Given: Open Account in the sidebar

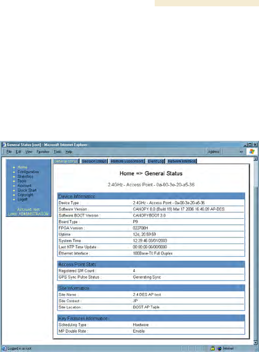Looking at the screenshot, I should click(x=24, y=186).
